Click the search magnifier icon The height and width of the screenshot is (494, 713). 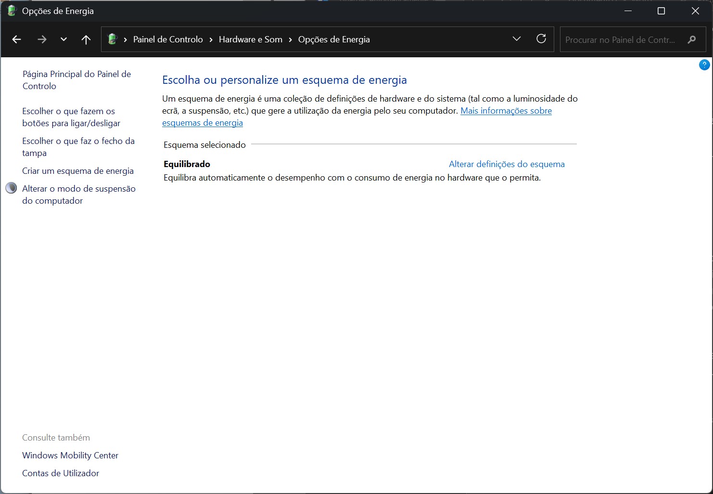click(691, 39)
